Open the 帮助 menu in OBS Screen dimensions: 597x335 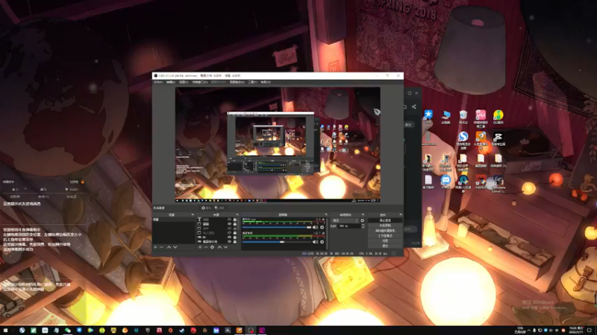266,82
